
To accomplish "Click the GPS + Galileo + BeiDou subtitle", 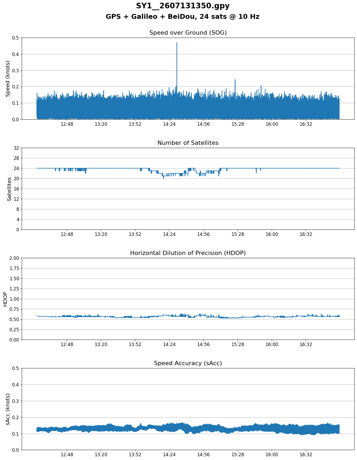I will 182,17.
